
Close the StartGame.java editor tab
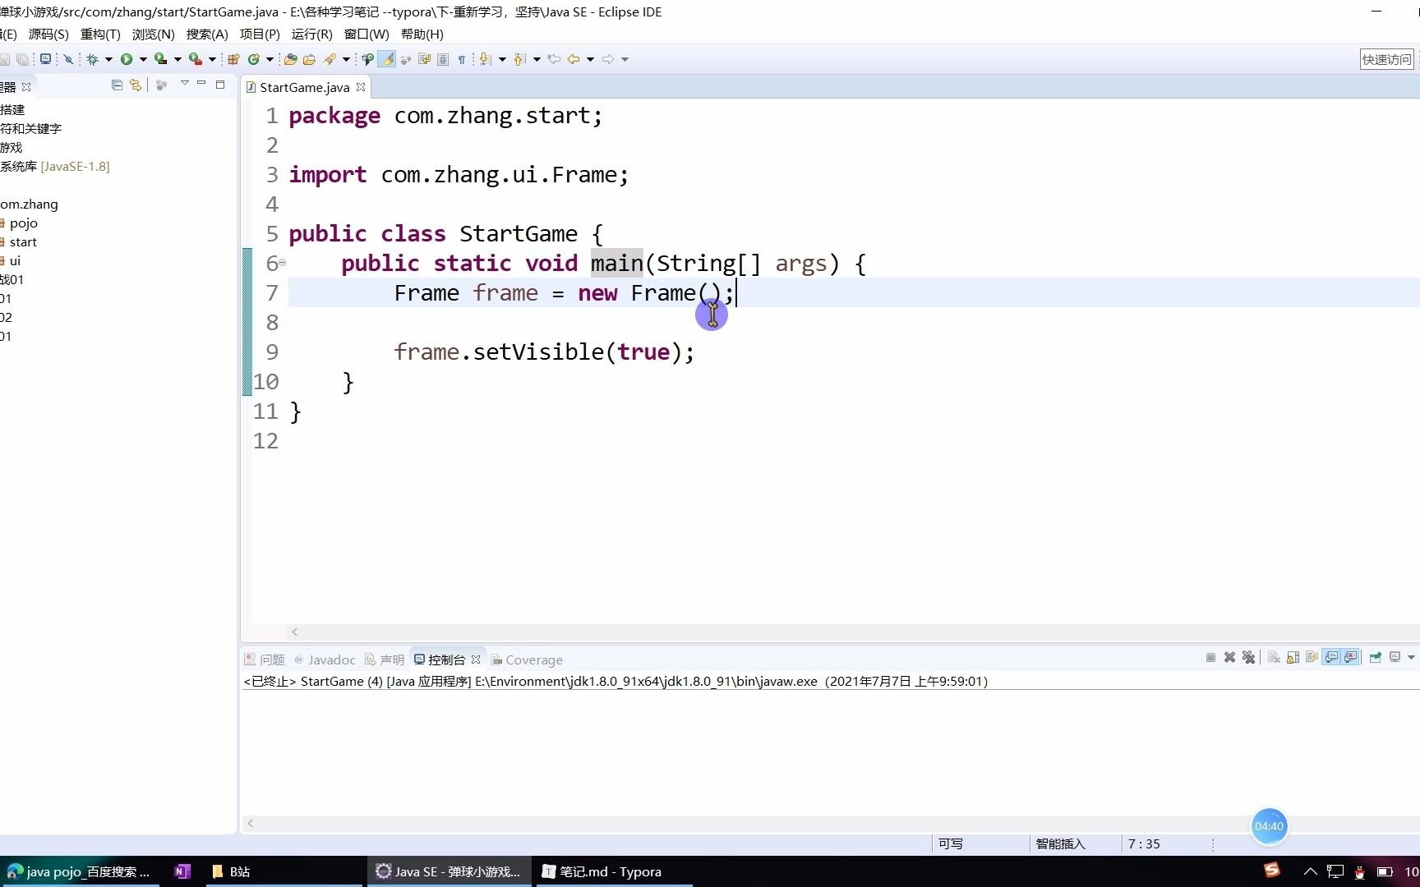tap(361, 87)
